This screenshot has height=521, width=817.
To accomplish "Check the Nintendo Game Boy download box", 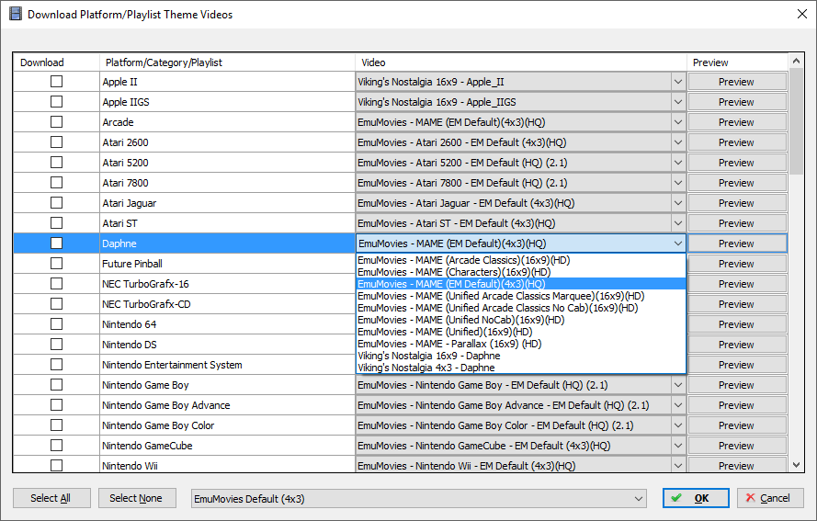I will [56, 384].
